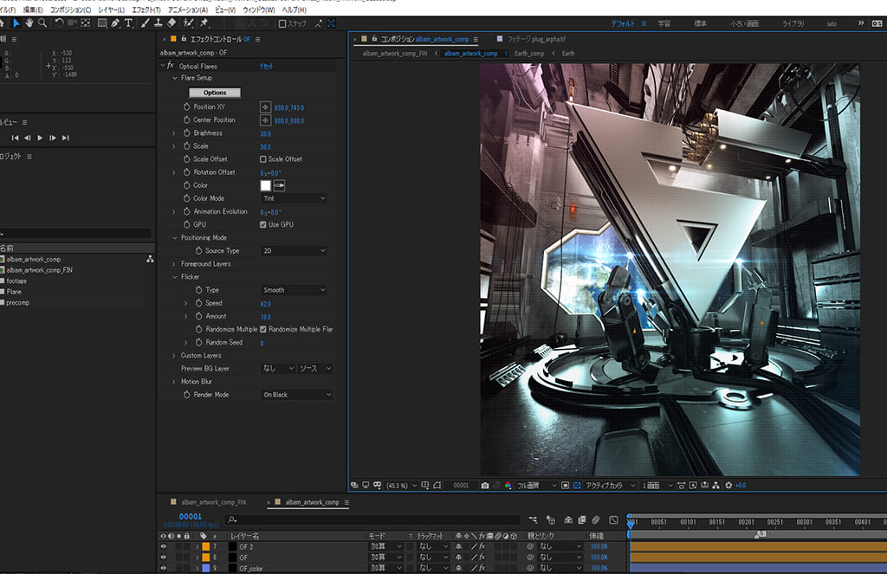Screen dimensions: 887x574
Task: Open the Color Mode Tint dropdown
Action: pos(294,198)
